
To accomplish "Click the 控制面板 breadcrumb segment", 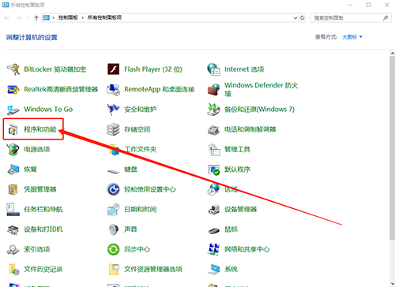I will [68, 17].
